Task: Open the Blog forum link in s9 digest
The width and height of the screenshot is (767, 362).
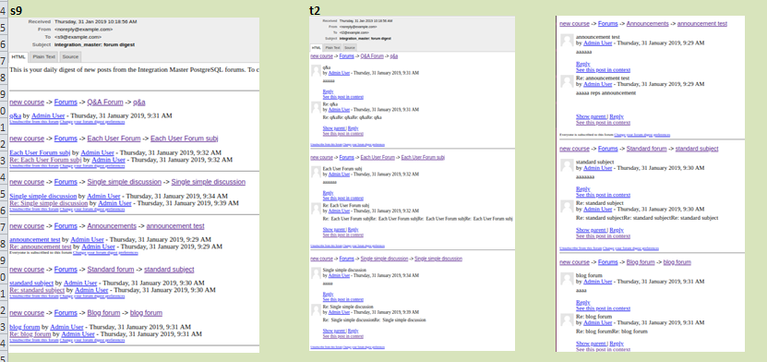Action: pyautogui.click(x=103, y=313)
